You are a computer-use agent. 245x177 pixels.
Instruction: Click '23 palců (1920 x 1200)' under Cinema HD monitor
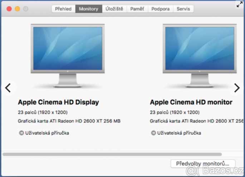click(175, 112)
